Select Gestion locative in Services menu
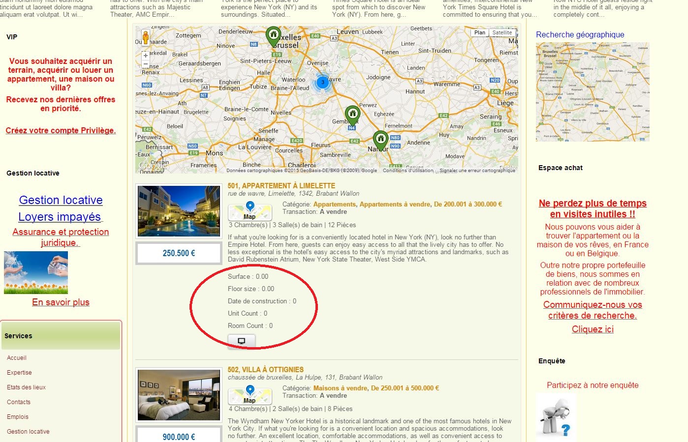This screenshot has height=442, width=688. 28,432
